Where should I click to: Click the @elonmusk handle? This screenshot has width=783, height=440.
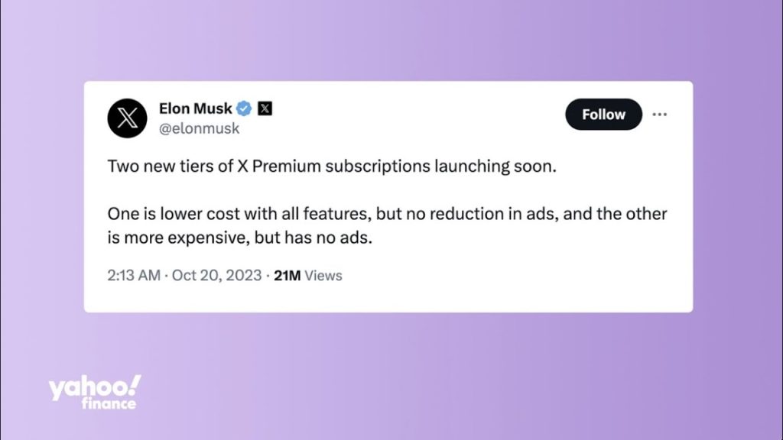click(x=199, y=128)
